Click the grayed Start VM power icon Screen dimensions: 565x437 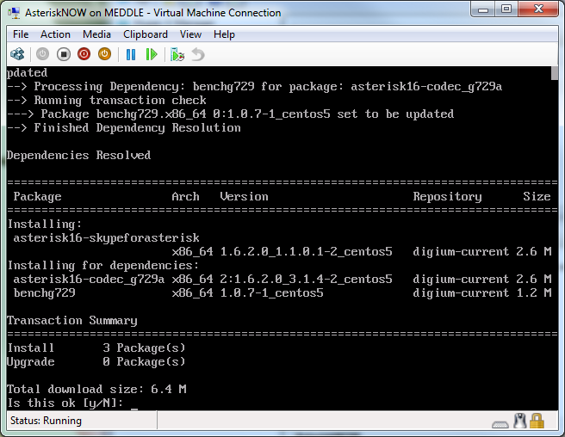(42, 54)
